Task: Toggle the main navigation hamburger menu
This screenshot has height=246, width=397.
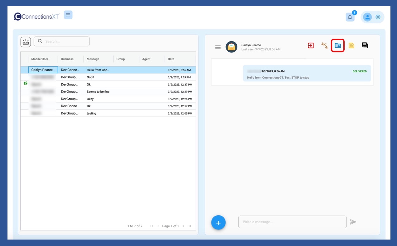Action: pyautogui.click(x=68, y=15)
